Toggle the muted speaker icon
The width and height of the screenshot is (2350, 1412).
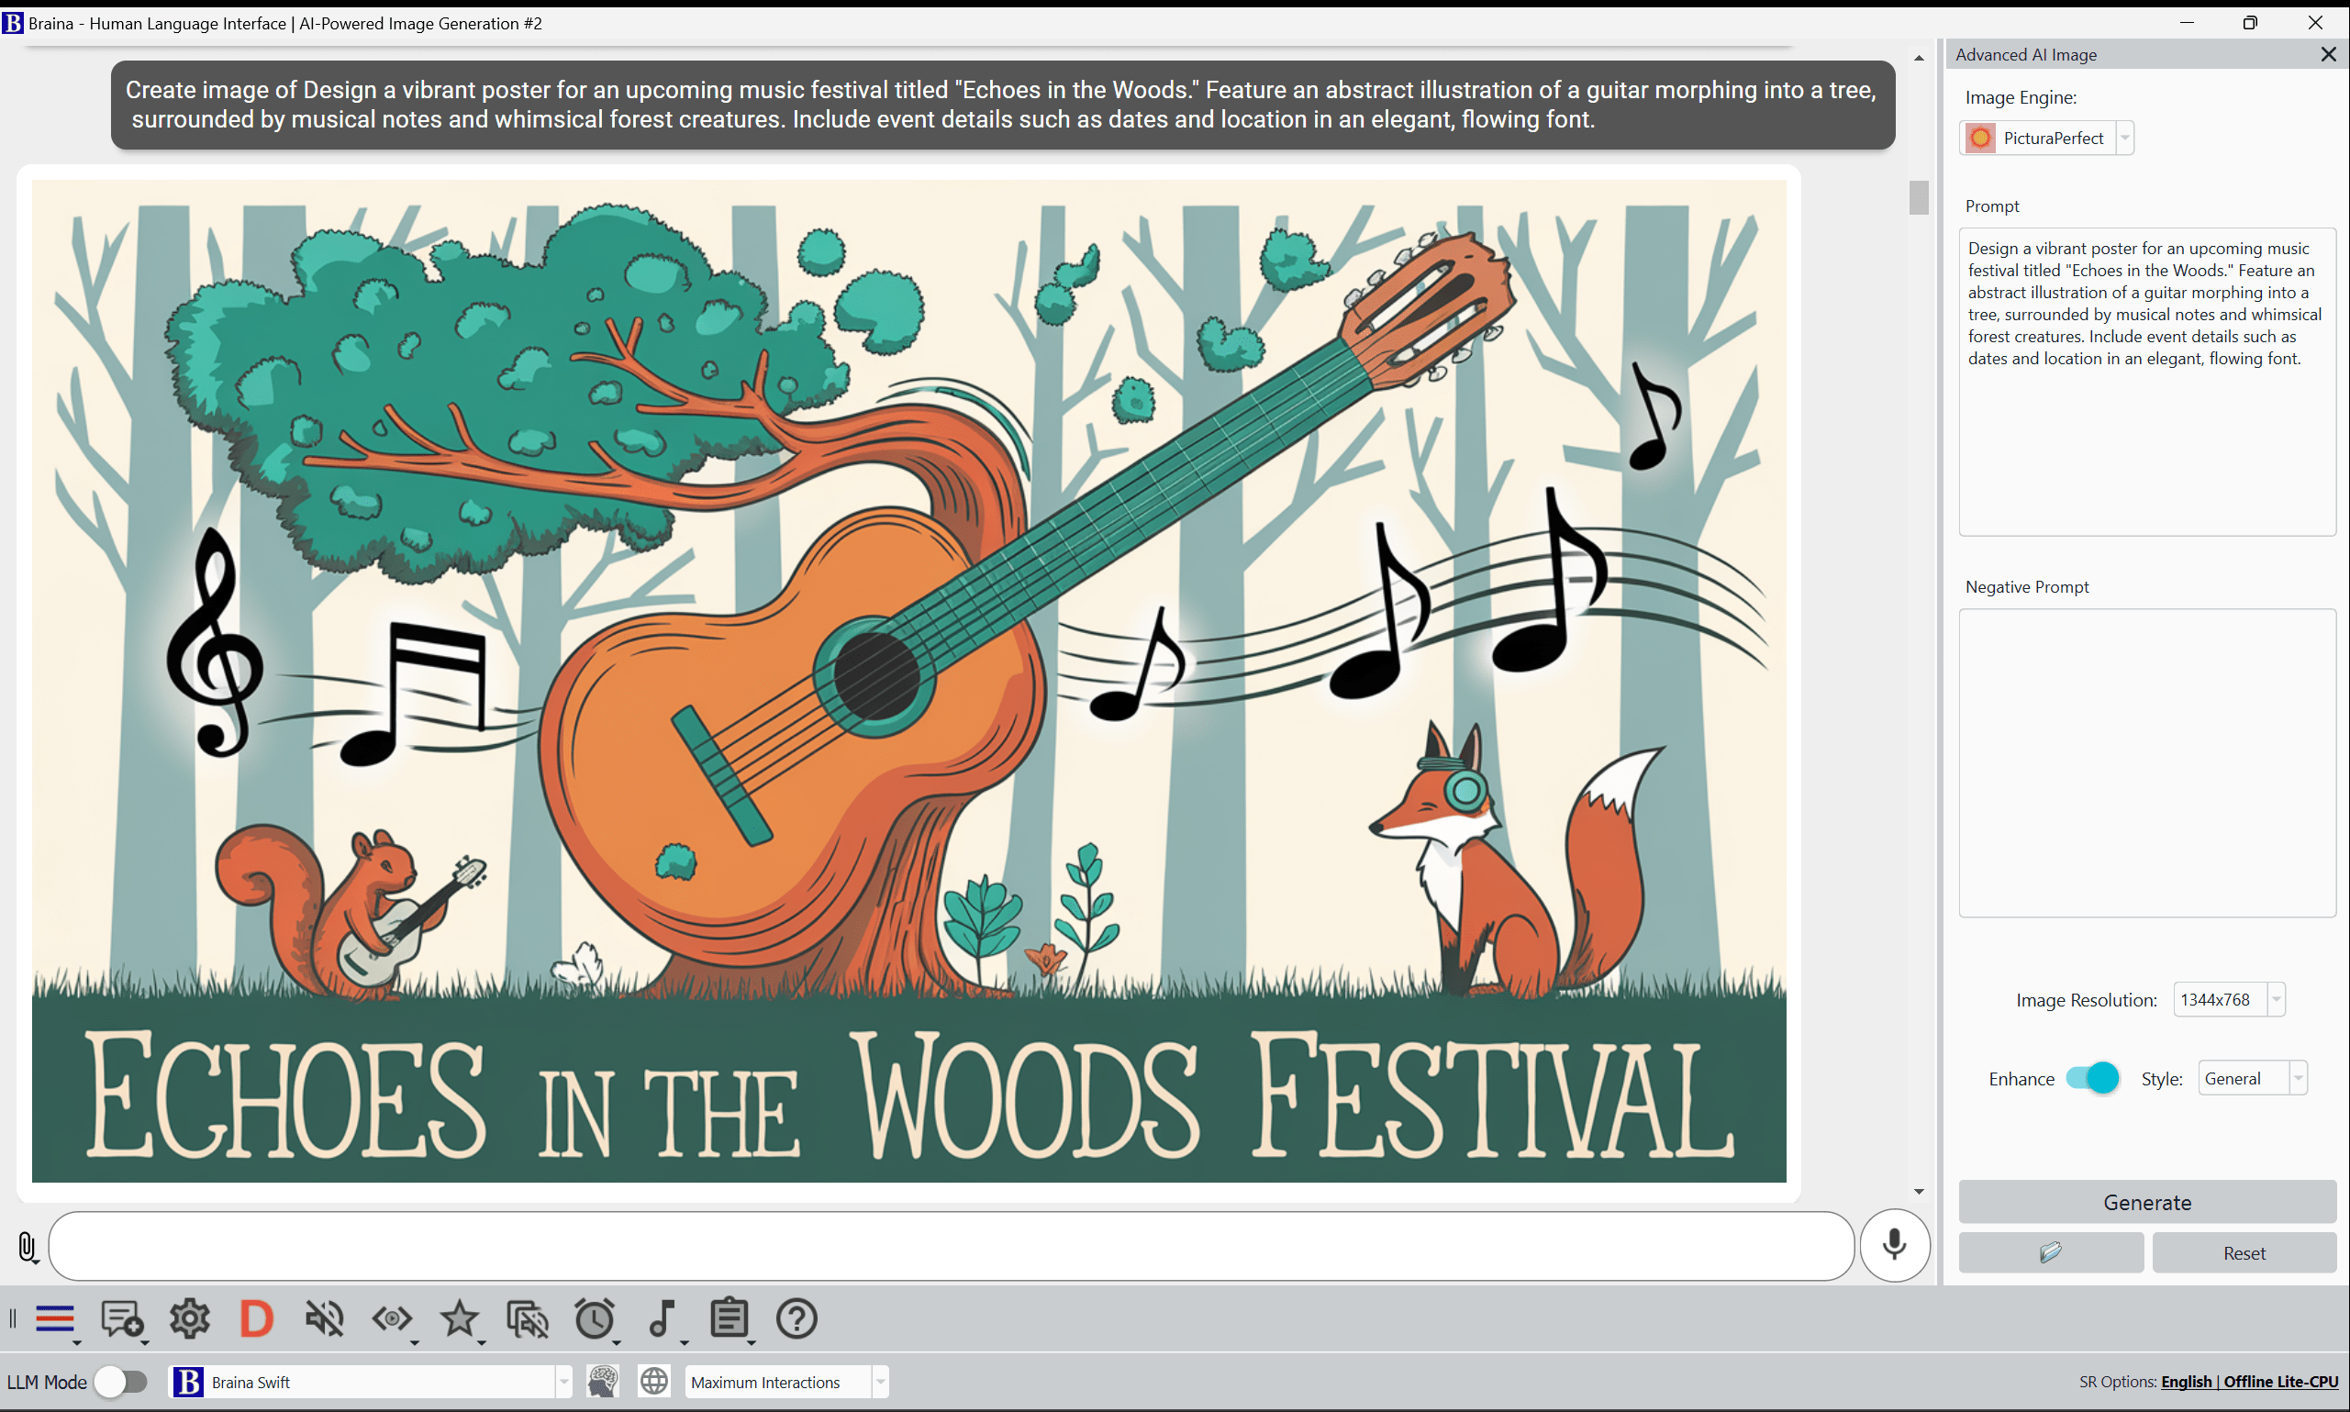pyautogui.click(x=325, y=1318)
